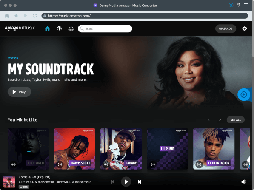The width and height of the screenshot is (254, 190).
Task: Click station icon on XXXTentacion card
Action: [199, 164]
